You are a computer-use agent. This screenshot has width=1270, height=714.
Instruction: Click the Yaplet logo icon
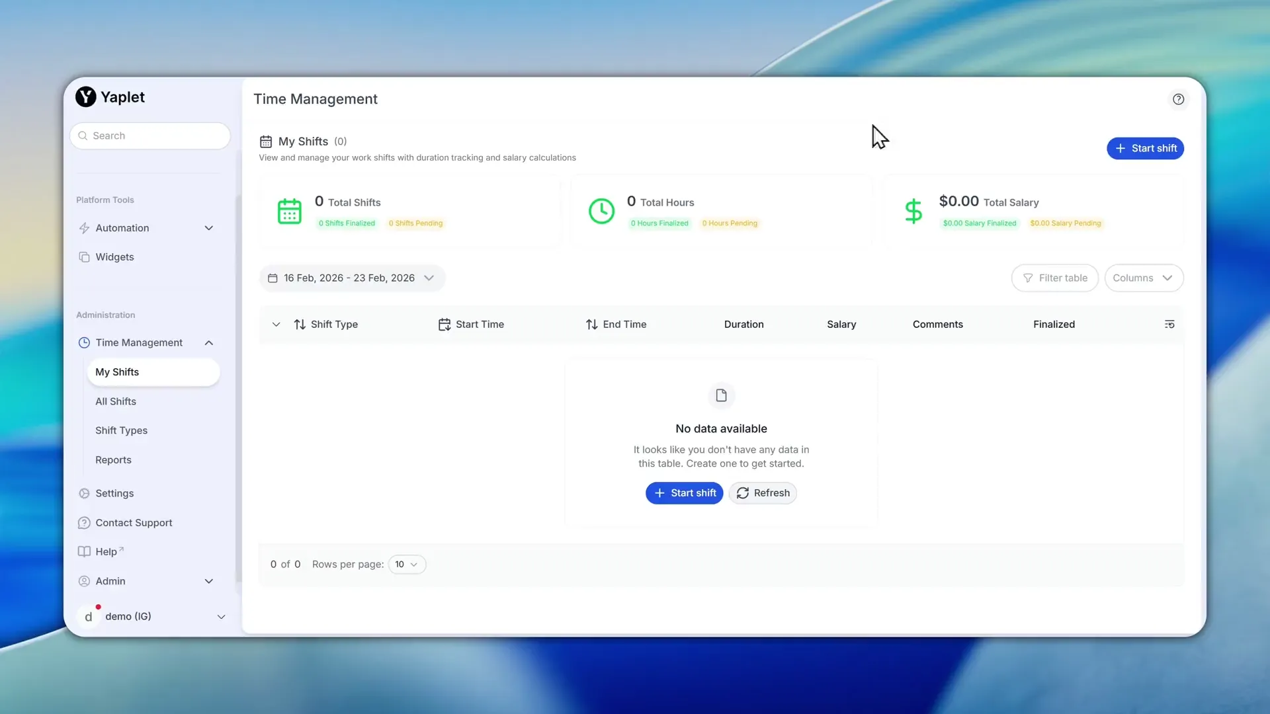tap(86, 97)
